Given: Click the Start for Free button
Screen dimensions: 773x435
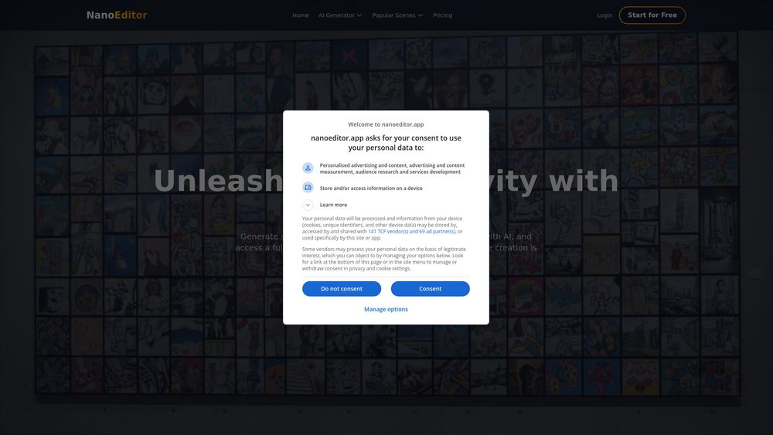Looking at the screenshot, I should click(x=652, y=15).
